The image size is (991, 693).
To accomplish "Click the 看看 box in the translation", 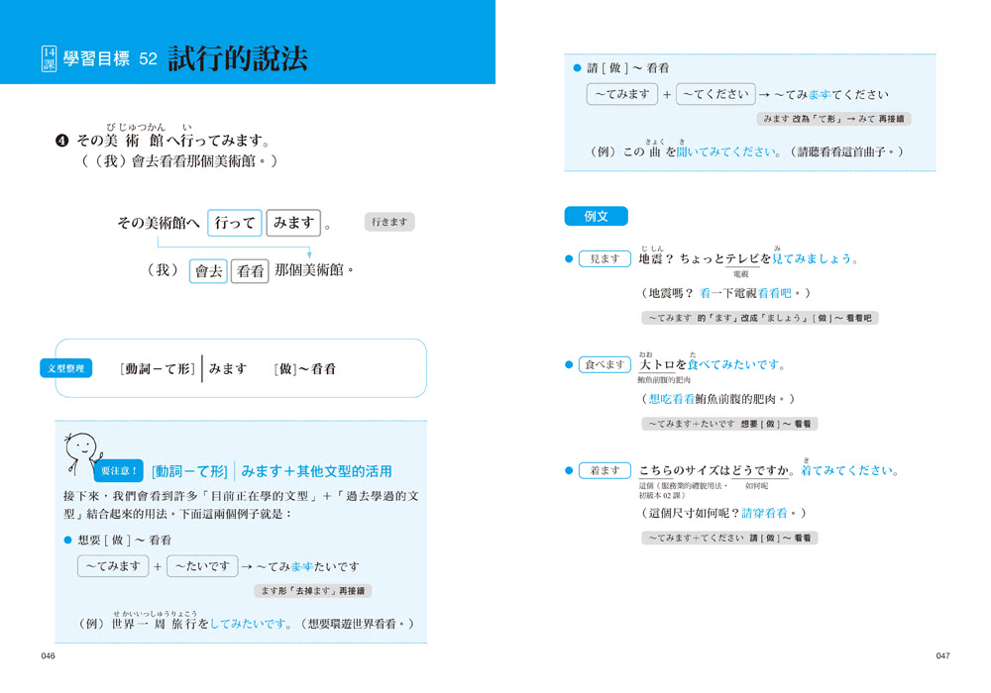I will tap(250, 270).
